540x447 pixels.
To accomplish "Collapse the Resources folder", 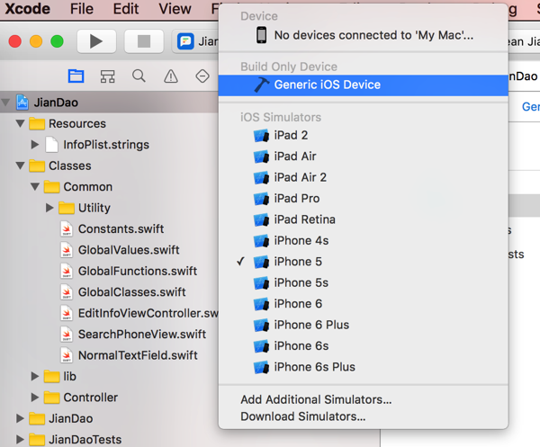I will pyautogui.click(x=21, y=124).
